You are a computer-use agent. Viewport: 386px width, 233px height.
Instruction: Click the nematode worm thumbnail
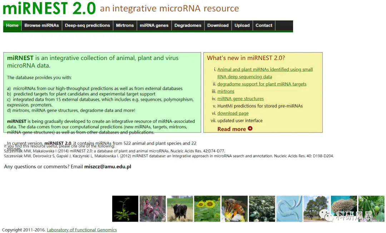[x=289, y=209]
